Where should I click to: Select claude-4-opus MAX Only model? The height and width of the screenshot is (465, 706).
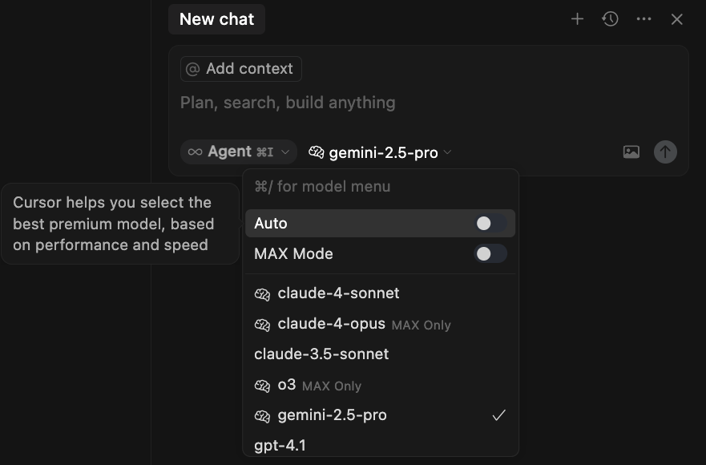click(380, 324)
